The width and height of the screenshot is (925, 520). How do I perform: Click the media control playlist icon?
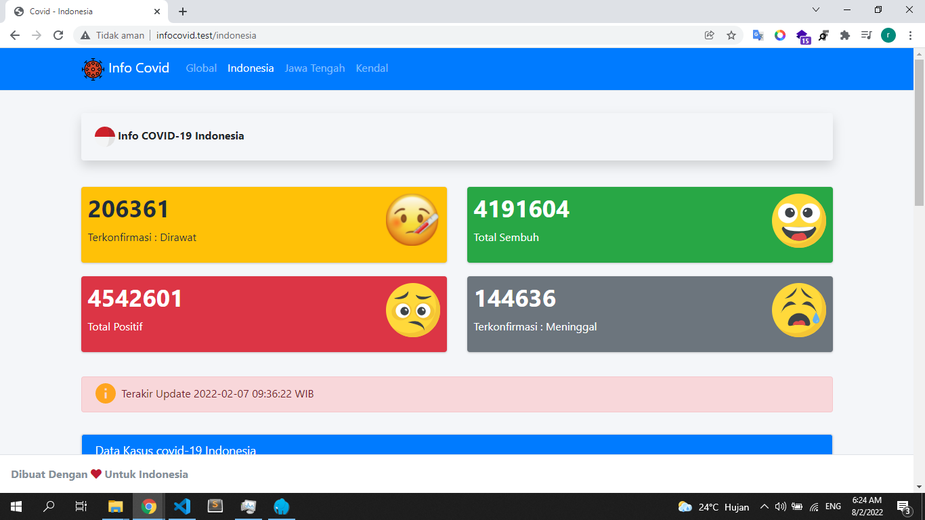tap(866, 35)
